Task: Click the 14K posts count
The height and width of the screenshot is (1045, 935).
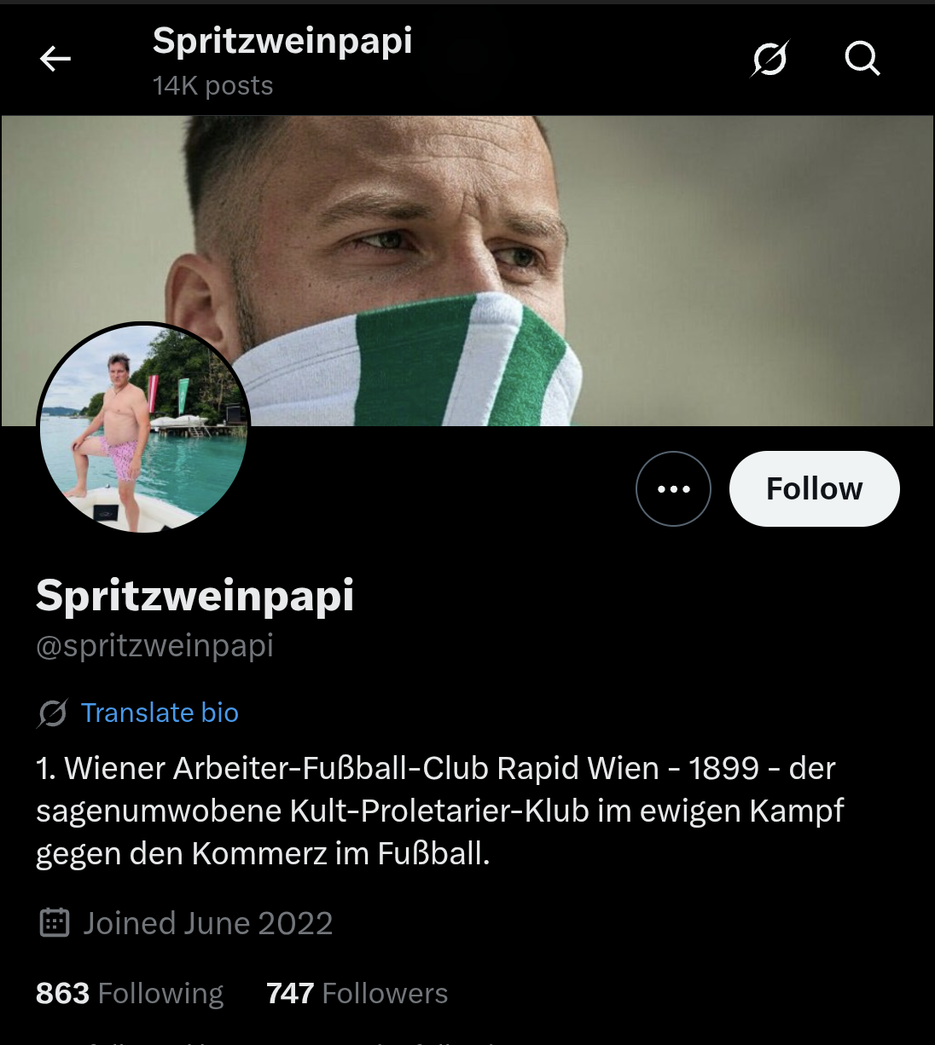Action: [x=213, y=86]
